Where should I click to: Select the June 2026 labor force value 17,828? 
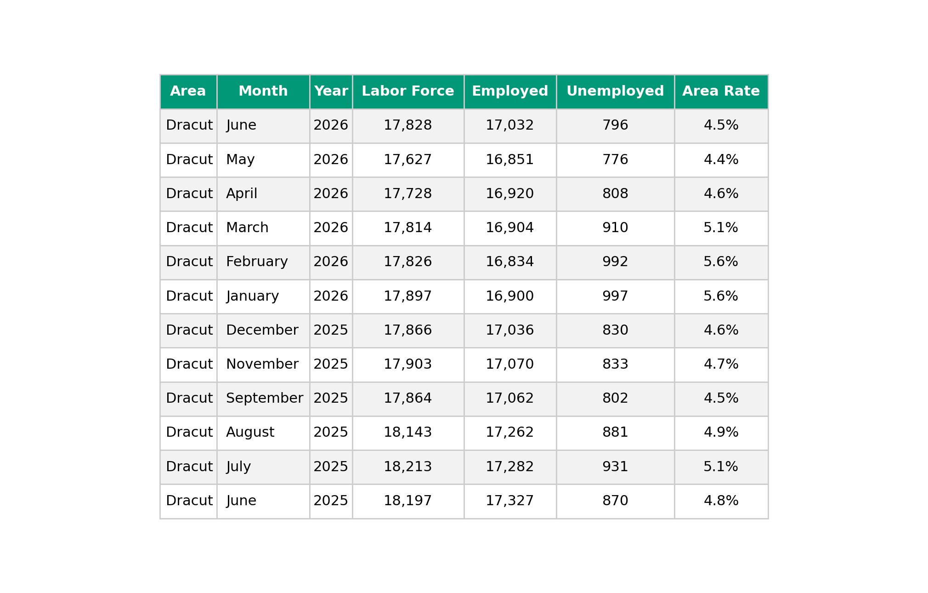tap(408, 125)
